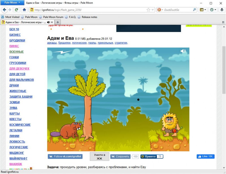Open the ДРАКИ category
Viewport: 226px width, 174px height.
click(x=14, y=86)
